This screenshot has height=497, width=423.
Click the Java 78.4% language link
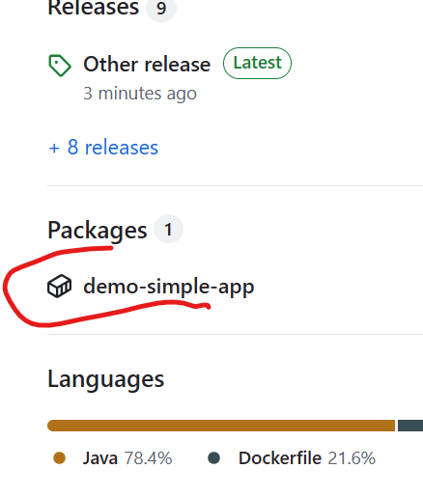pyautogui.click(x=127, y=457)
